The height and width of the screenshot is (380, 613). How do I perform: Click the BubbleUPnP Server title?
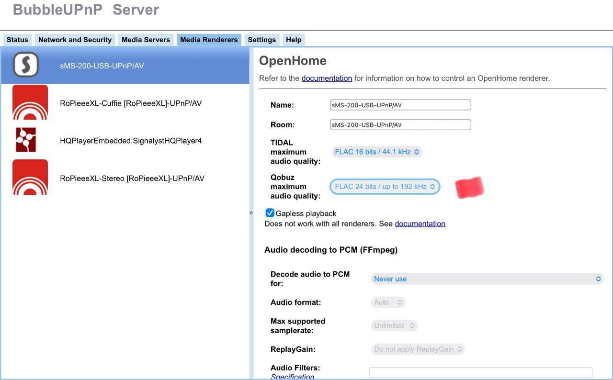(x=86, y=9)
